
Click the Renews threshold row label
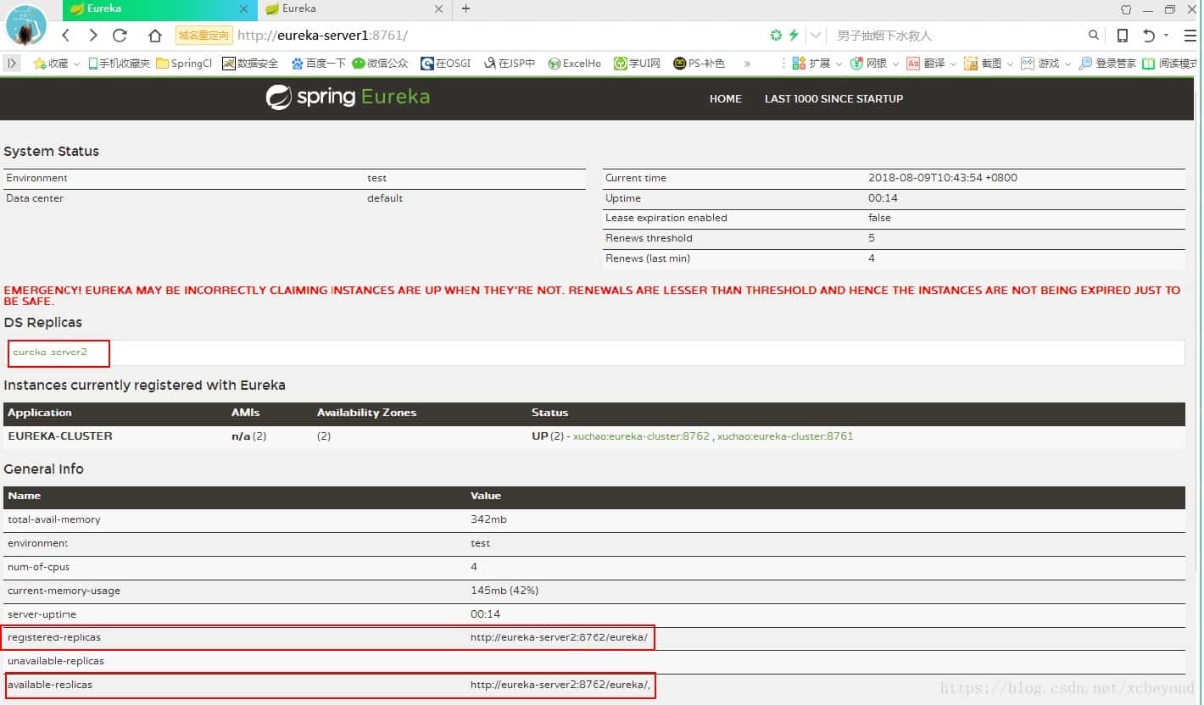[649, 238]
